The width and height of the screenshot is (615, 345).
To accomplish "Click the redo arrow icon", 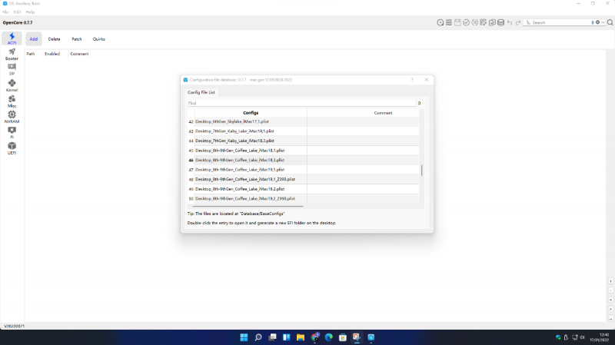I will tap(518, 23).
